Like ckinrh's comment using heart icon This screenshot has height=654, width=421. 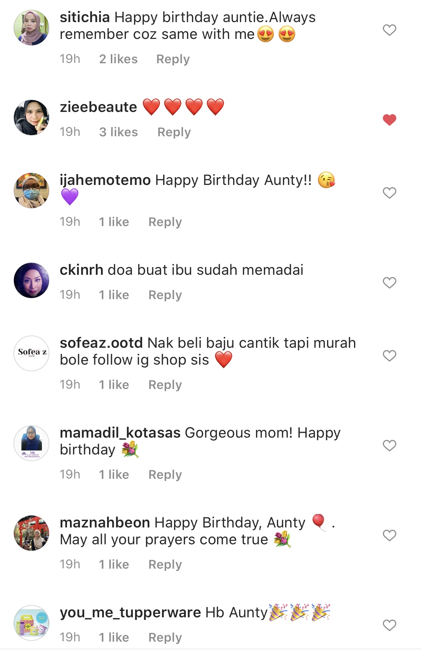point(389,283)
